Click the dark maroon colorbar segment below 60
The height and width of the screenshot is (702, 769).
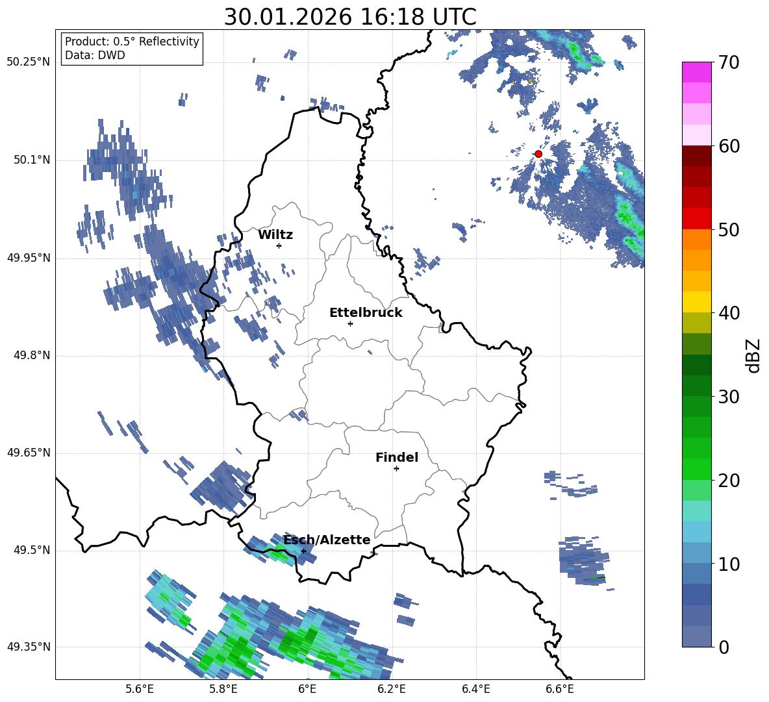pyautogui.click(x=696, y=155)
